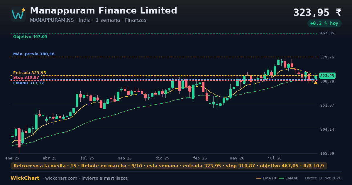Image resolution: width=352 pixels, height=185 pixels.
Task: Click the ene 25 date label
Action: click(x=12, y=158)
